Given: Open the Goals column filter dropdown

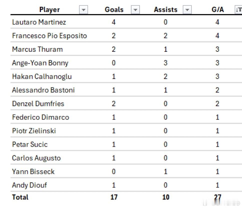Looking at the screenshot, I should tap(135, 10).
